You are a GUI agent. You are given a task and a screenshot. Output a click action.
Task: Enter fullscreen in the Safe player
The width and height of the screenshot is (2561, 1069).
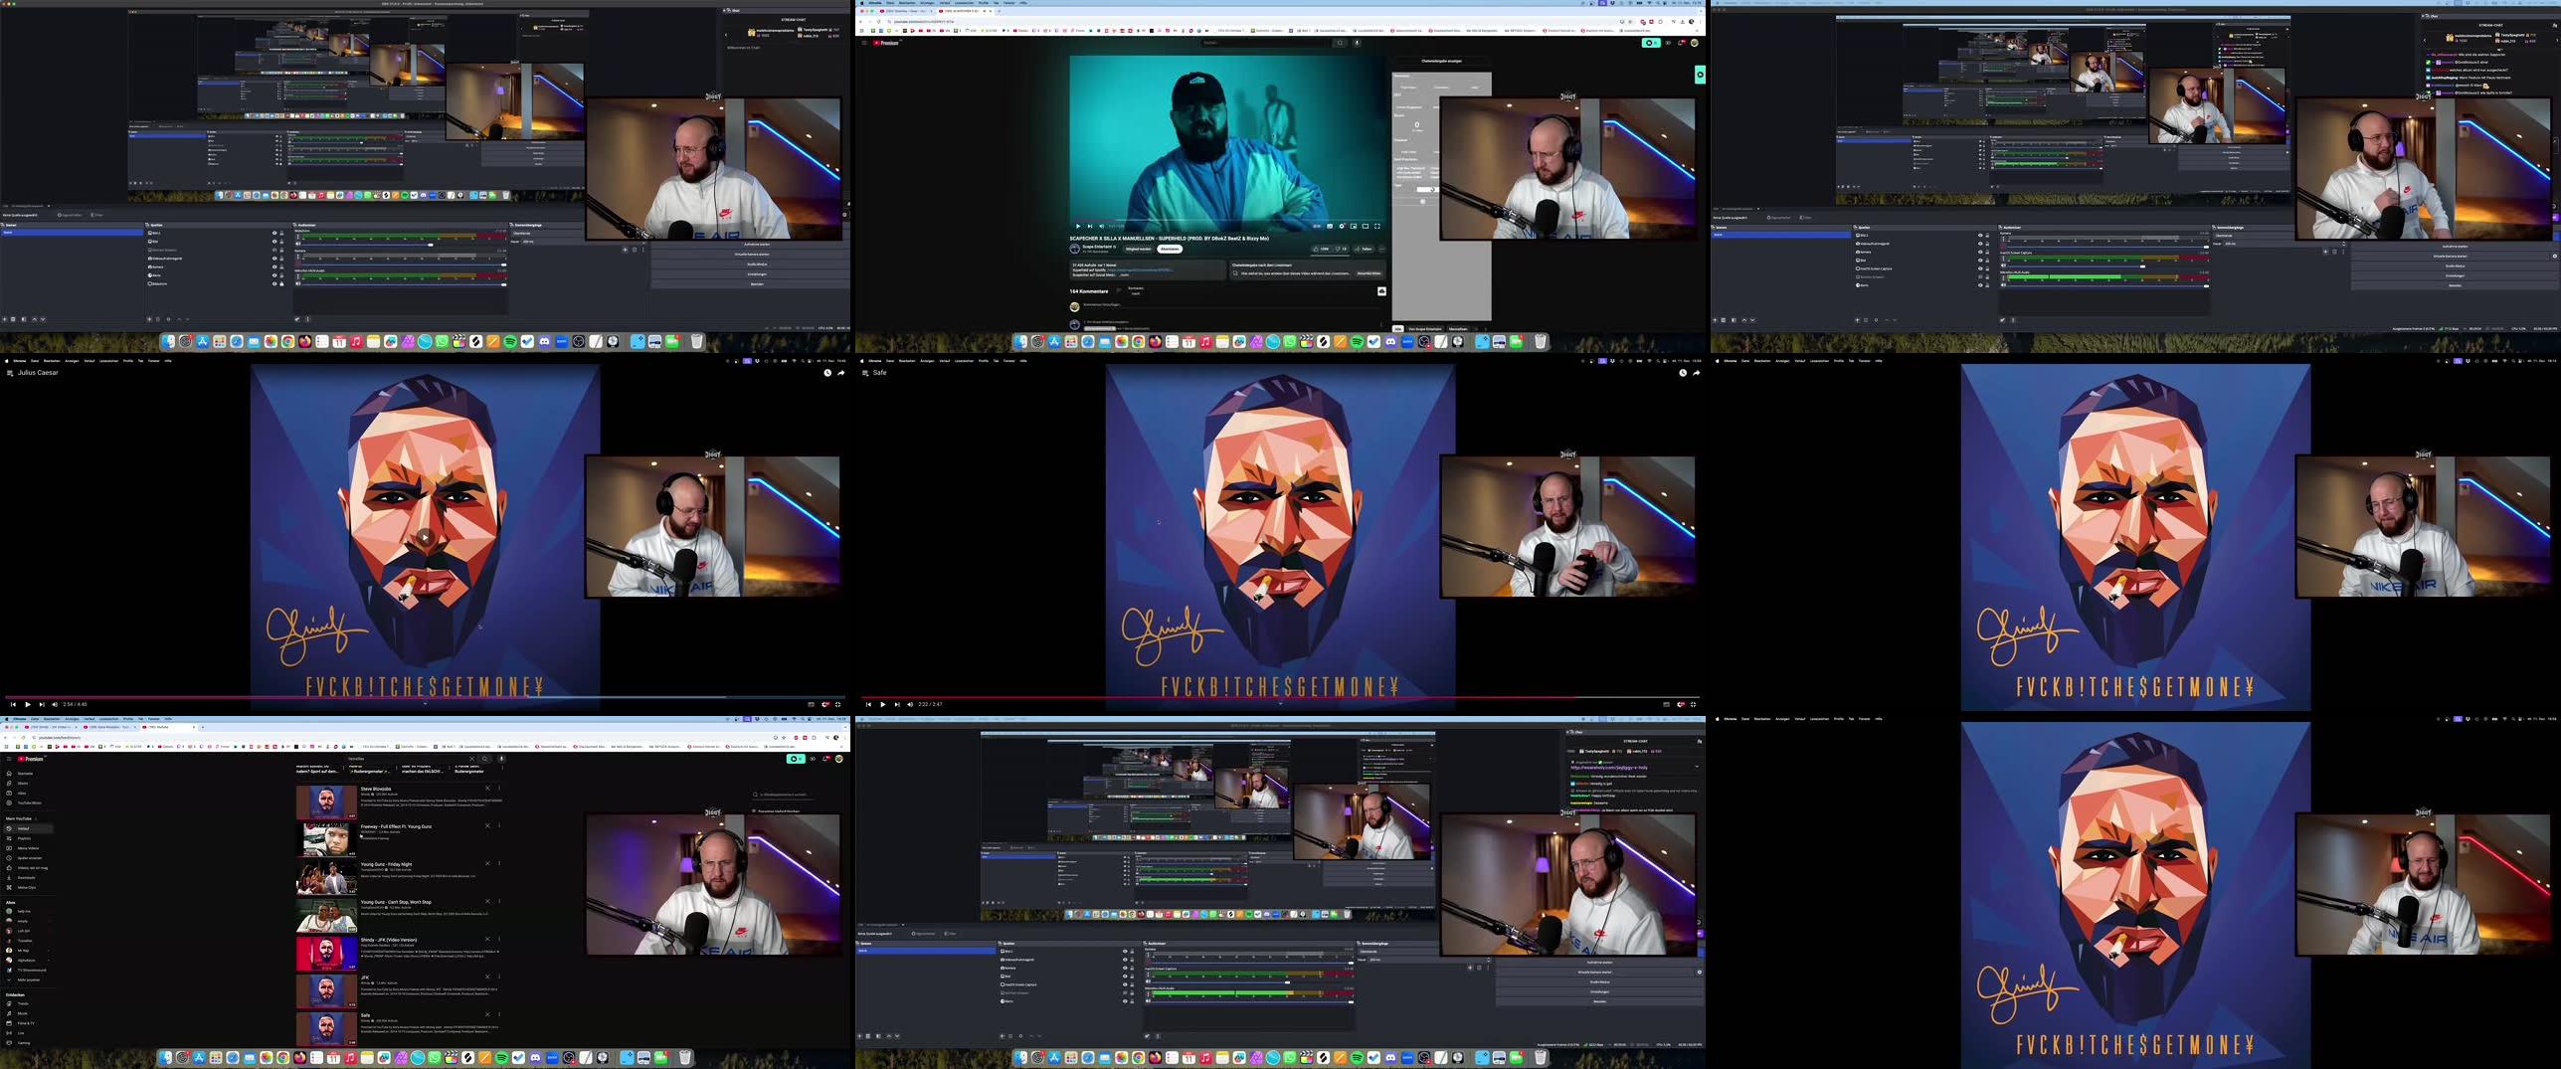(x=1693, y=704)
